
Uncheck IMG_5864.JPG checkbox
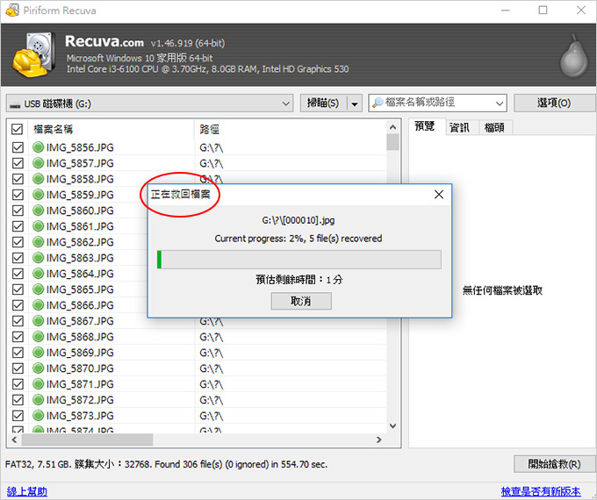click(x=18, y=274)
